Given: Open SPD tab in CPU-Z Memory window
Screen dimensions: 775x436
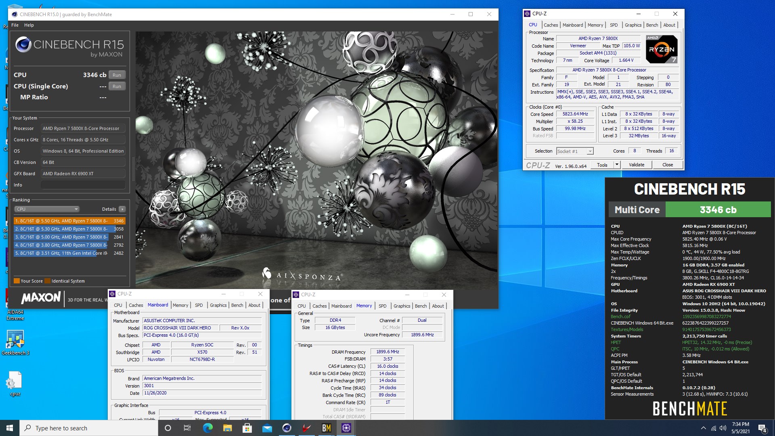Looking at the screenshot, I should (x=382, y=306).
